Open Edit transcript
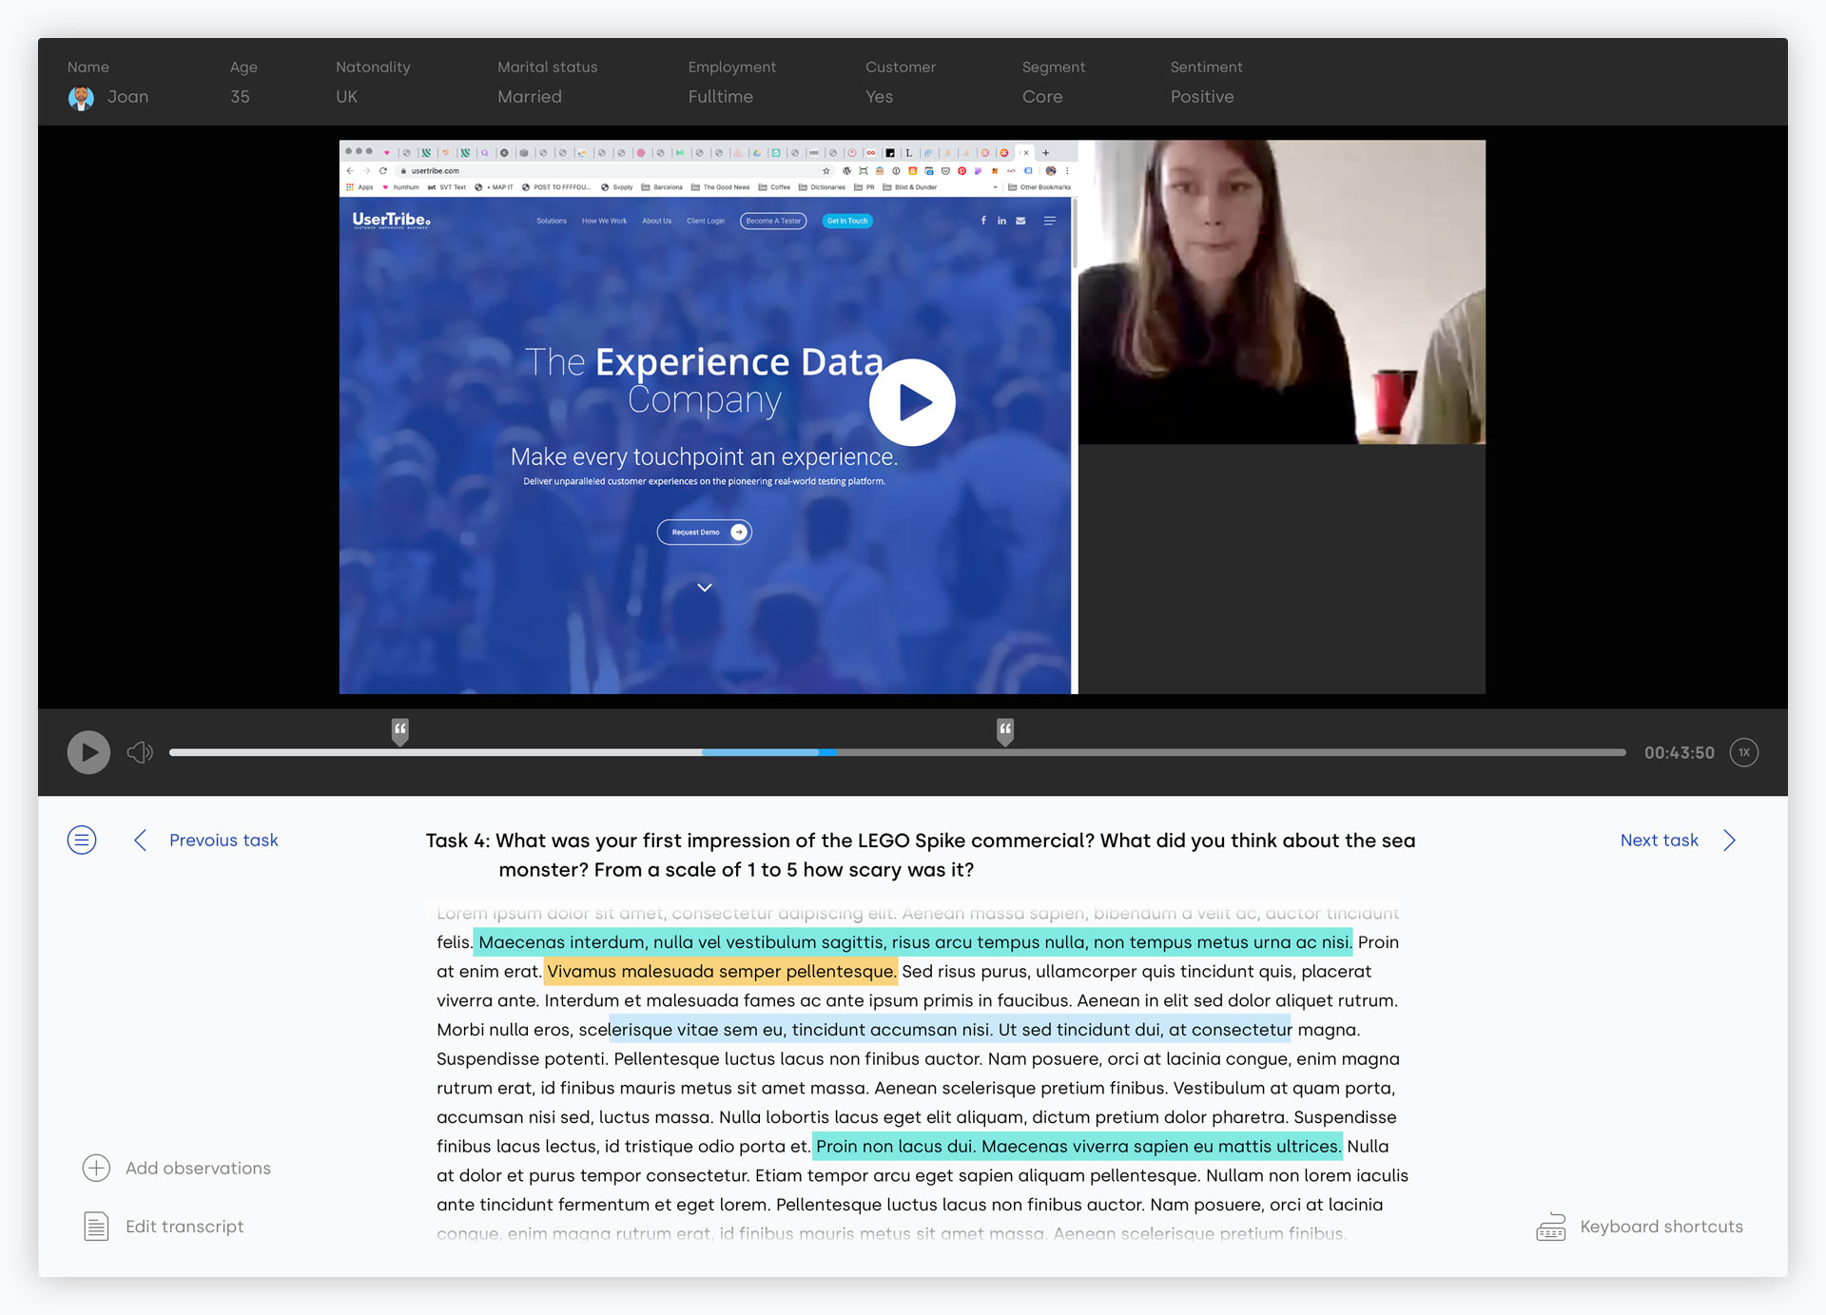The image size is (1826, 1315). (184, 1227)
